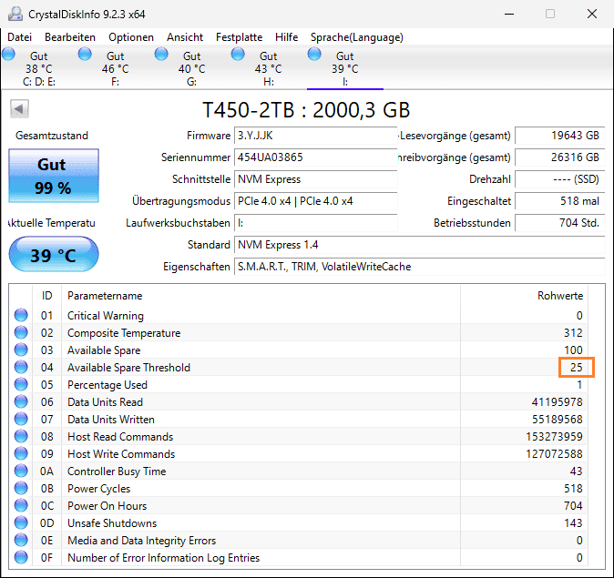Open the Sprache(Language) menu

(356, 37)
